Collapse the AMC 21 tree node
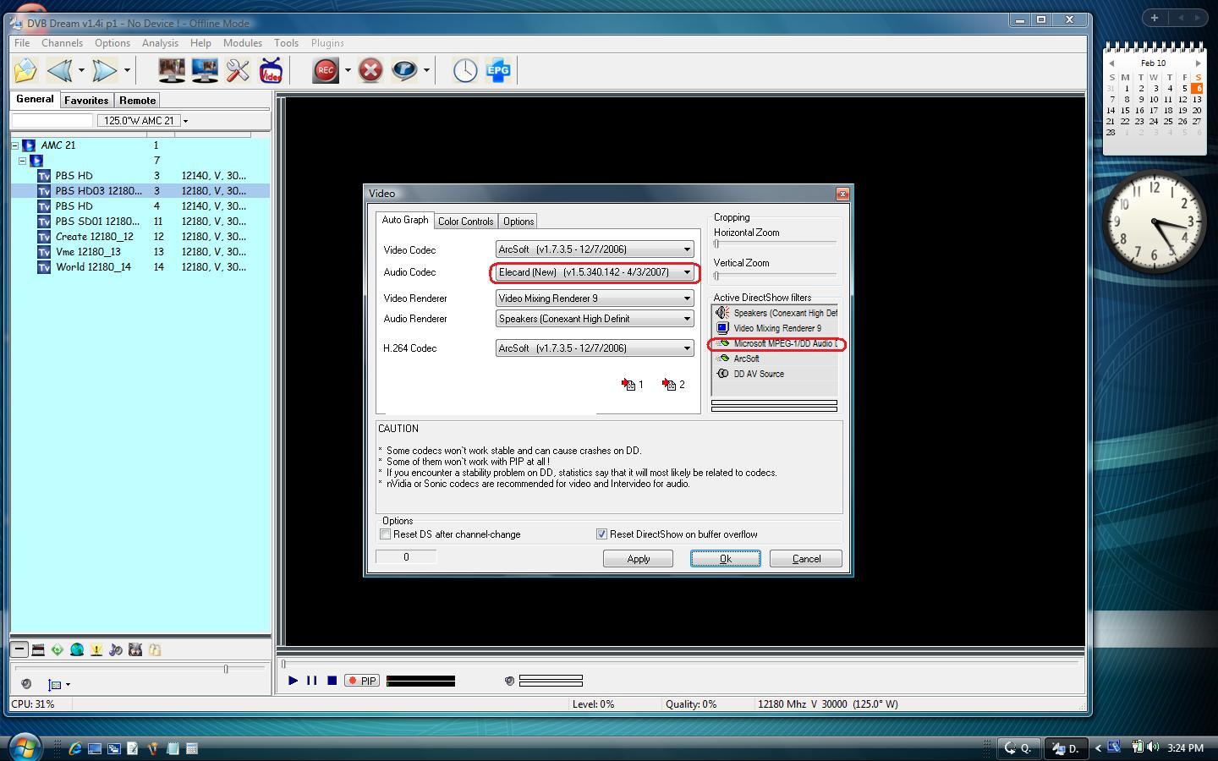The width and height of the screenshot is (1218, 761). click(15, 145)
